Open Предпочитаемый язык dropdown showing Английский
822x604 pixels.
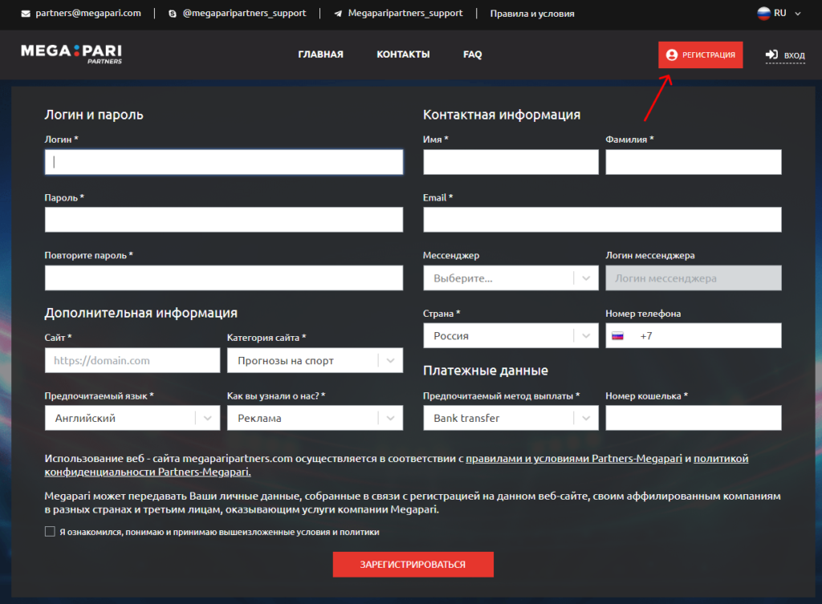132,418
